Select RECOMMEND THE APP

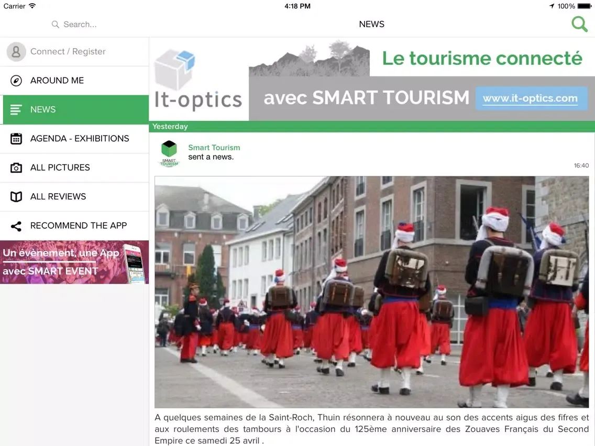point(74,226)
